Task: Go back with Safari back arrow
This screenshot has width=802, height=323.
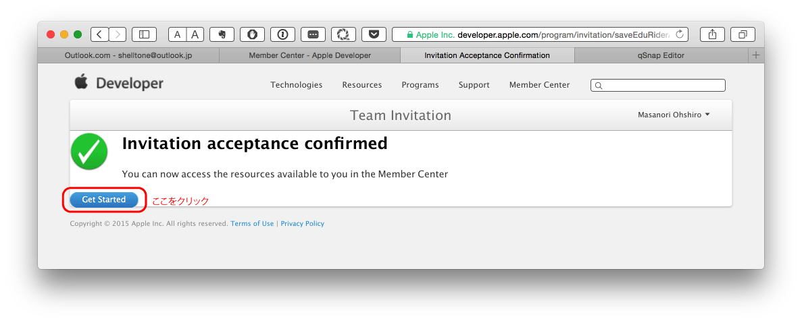Action: pos(99,34)
